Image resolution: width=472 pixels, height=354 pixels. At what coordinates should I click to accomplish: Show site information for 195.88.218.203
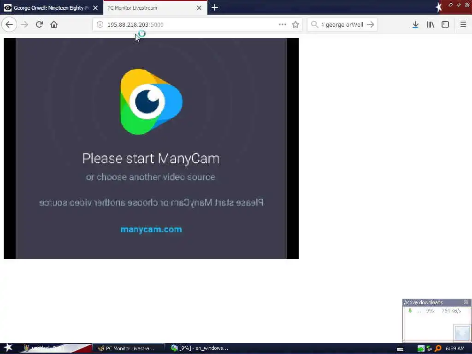click(100, 24)
